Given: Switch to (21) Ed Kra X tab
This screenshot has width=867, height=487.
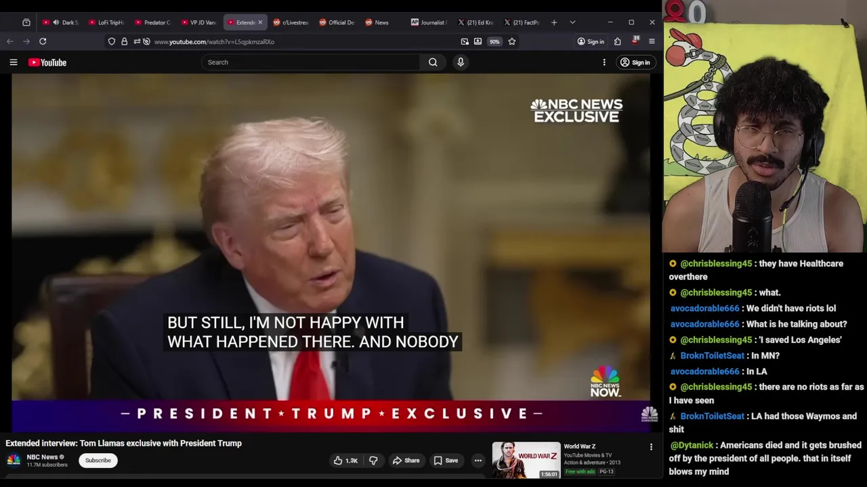Looking at the screenshot, I should (x=475, y=22).
